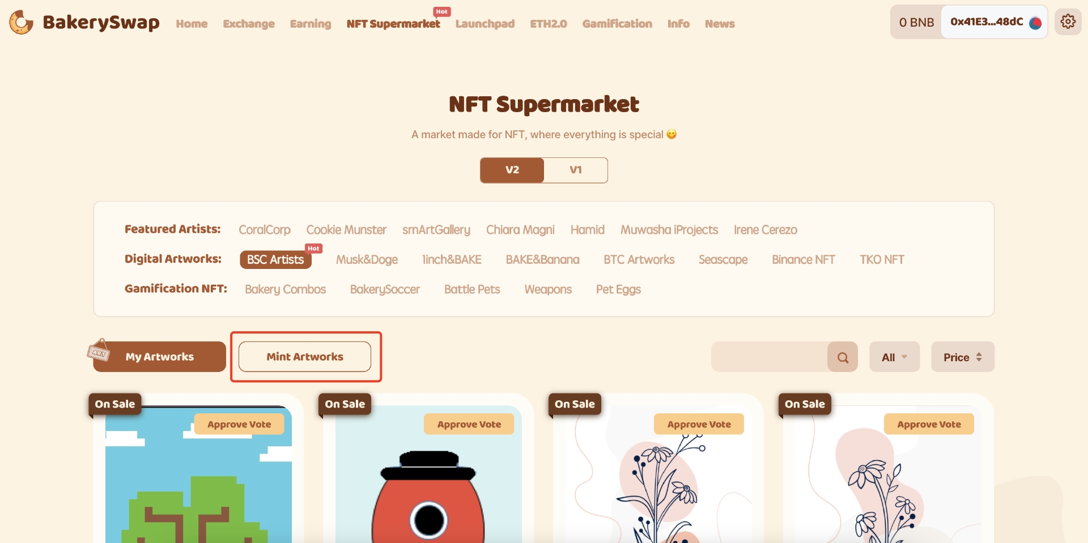The image size is (1088, 543).
Task: Select Pet Eggs gamification NFT
Action: pos(618,289)
